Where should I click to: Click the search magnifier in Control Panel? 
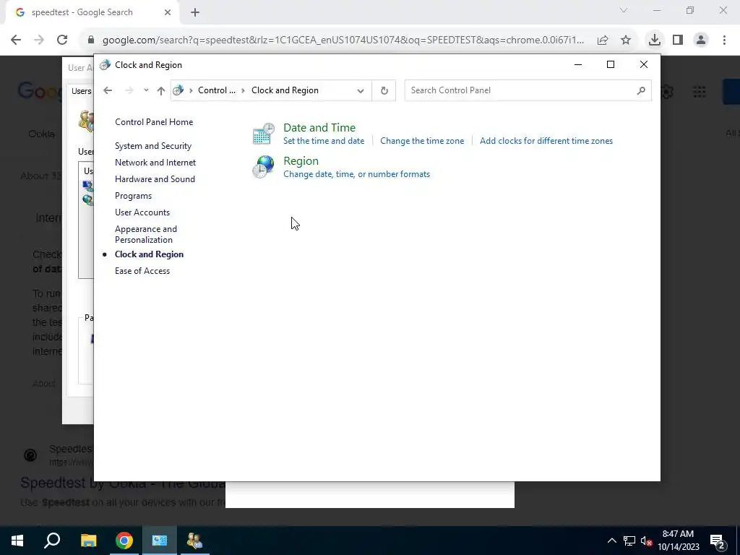tap(641, 90)
